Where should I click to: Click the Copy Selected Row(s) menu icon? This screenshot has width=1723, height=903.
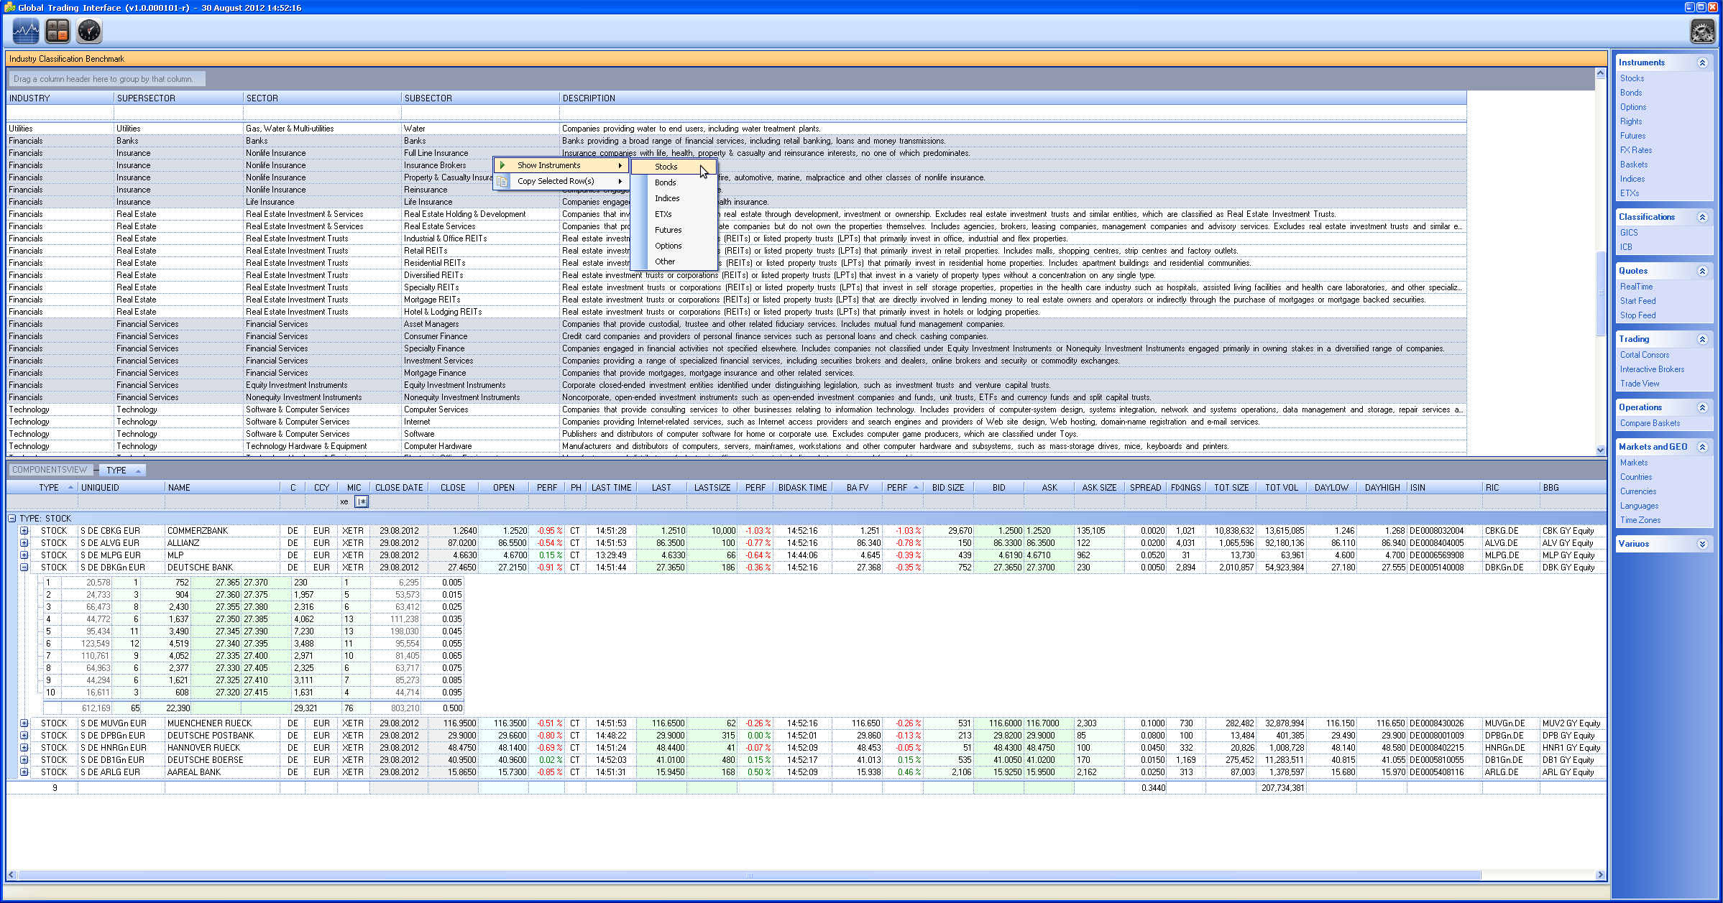tap(502, 181)
